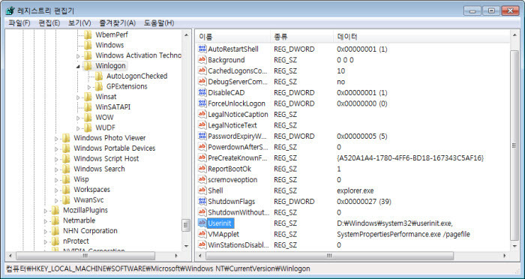Select the DisableCAD DWORD icon
The image size is (525, 279).
point(202,92)
